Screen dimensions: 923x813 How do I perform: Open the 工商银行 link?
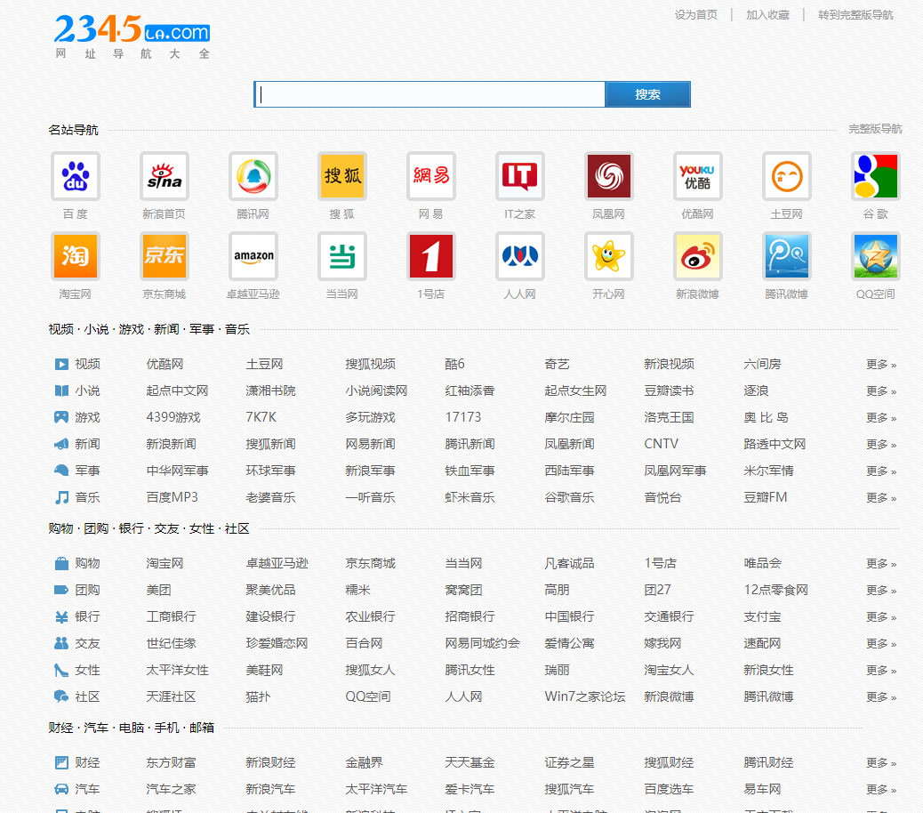(x=171, y=617)
